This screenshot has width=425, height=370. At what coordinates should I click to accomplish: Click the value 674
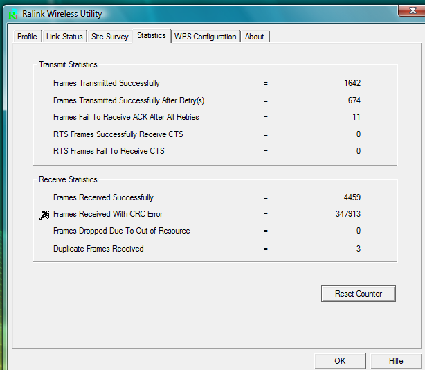pos(354,100)
